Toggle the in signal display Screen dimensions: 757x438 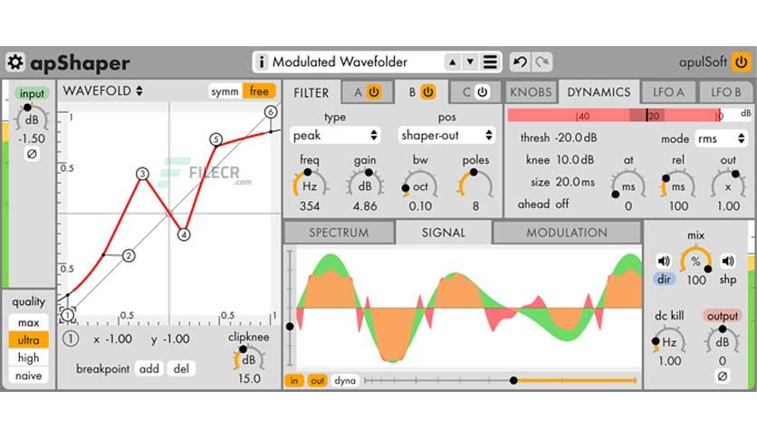click(294, 381)
